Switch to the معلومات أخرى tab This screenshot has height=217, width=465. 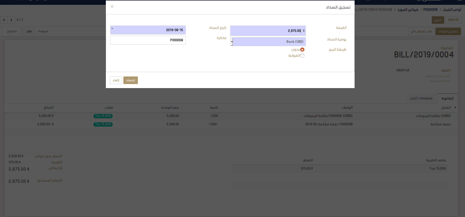(x=421, y=98)
